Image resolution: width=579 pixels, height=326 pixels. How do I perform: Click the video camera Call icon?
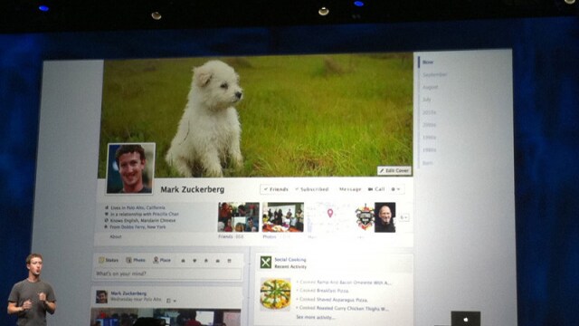pyautogui.click(x=370, y=189)
